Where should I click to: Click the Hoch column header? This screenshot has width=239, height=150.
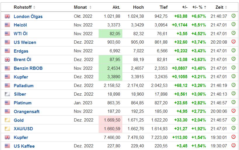click(138, 7)
